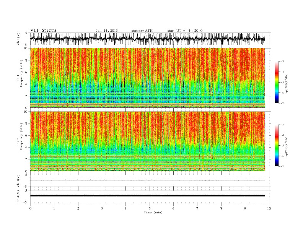This screenshot has height=234, width=303.
Task: Click the '10' tick on time axis
Action: [x=269, y=208]
